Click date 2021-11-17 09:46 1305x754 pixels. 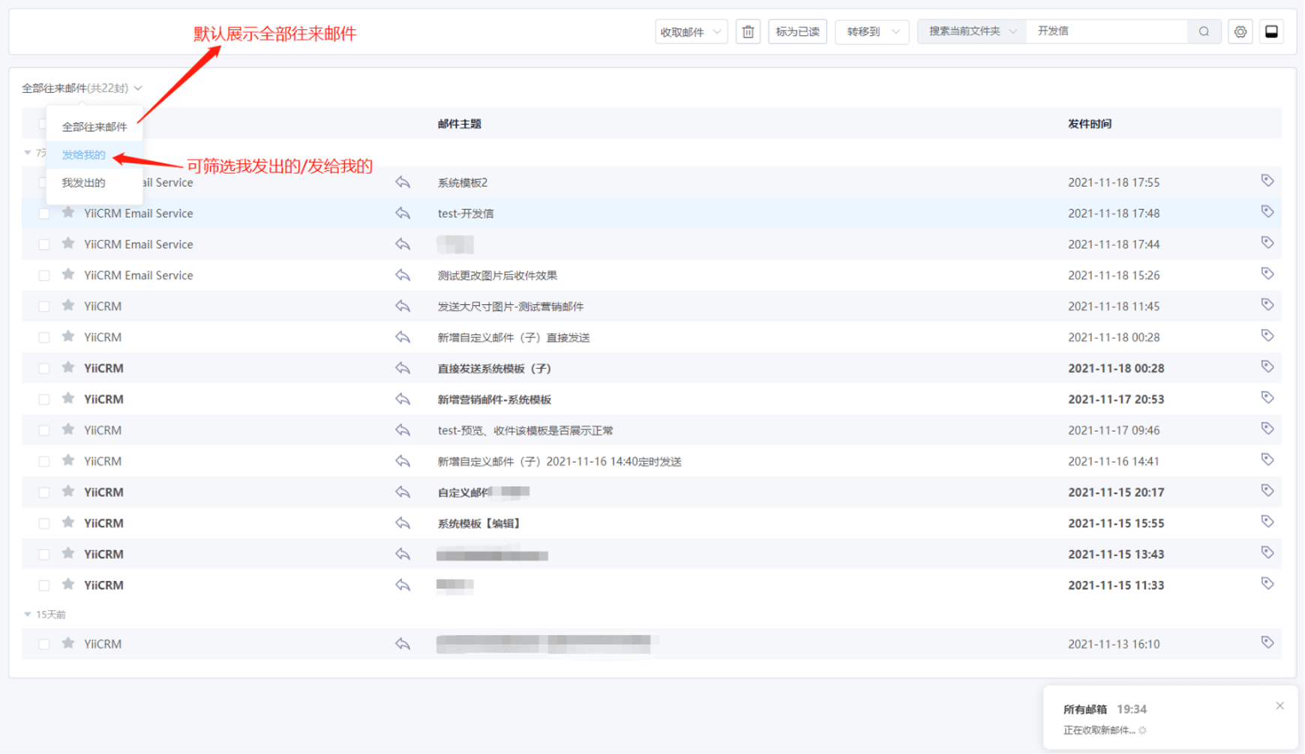1114,430
